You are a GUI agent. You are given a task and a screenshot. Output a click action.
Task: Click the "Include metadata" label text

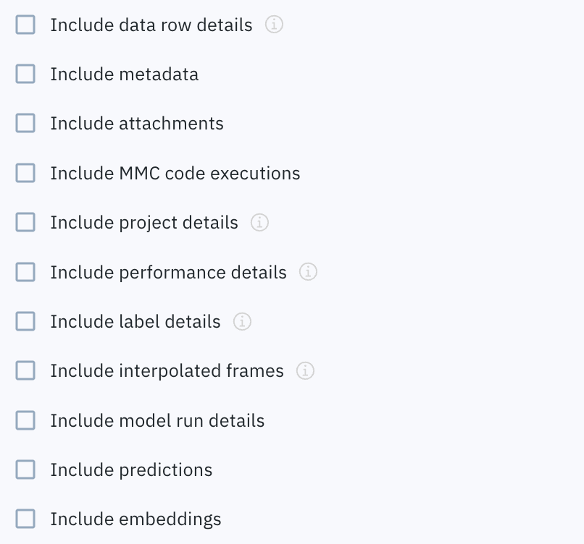point(124,74)
